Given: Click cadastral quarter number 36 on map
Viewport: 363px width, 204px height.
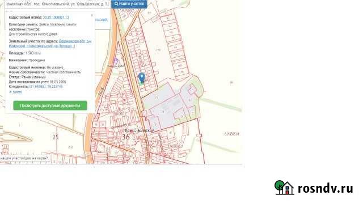Looking at the screenshot, I should [126, 137].
